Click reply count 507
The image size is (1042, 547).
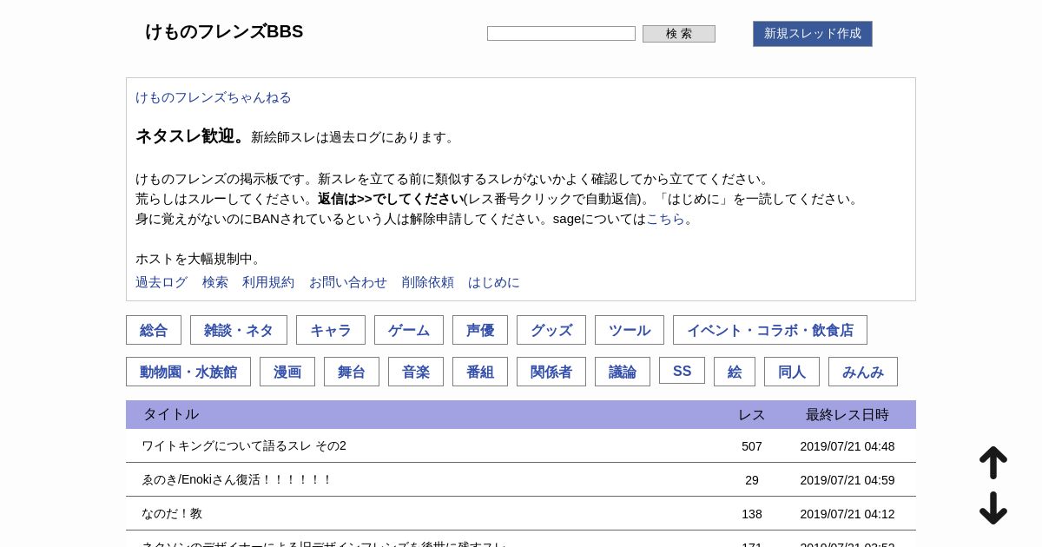(752, 446)
